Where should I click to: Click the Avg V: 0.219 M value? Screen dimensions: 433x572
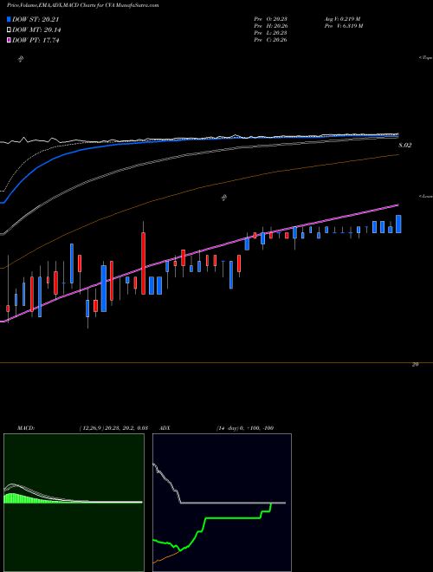(342, 19)
